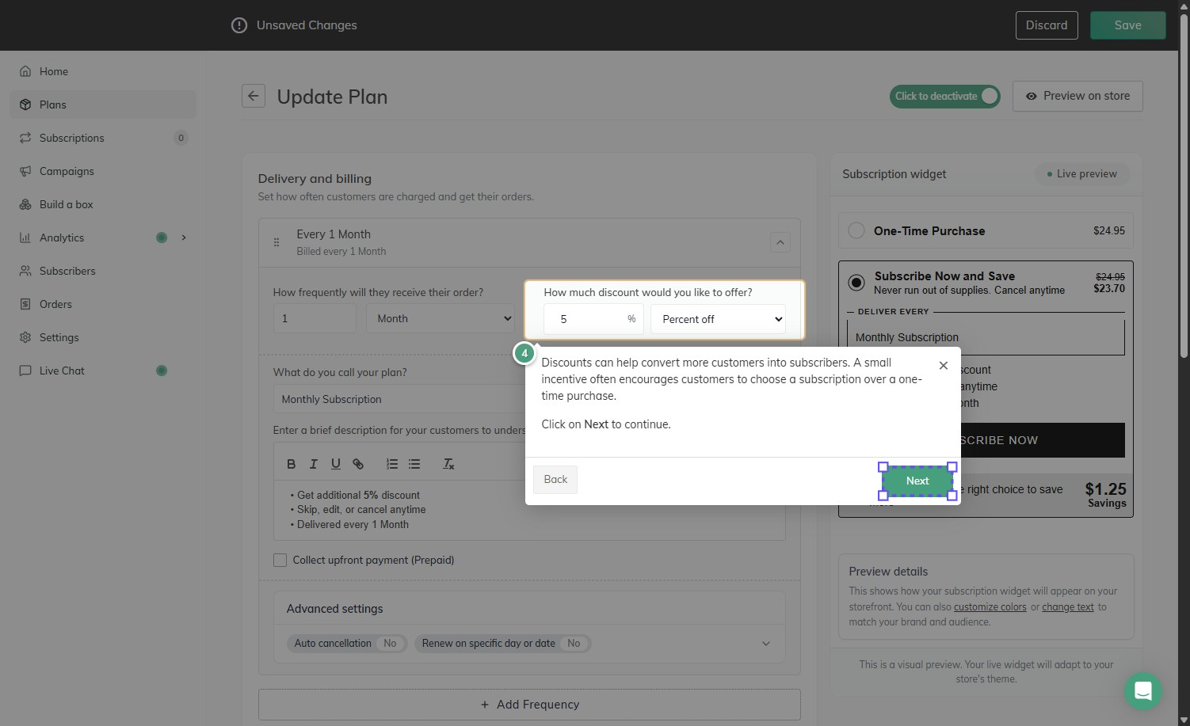The width and height of the screenshot is (1190, 726).
Task: Insert link in description editor
Action: pyautogui.click(x=358, y=464)
